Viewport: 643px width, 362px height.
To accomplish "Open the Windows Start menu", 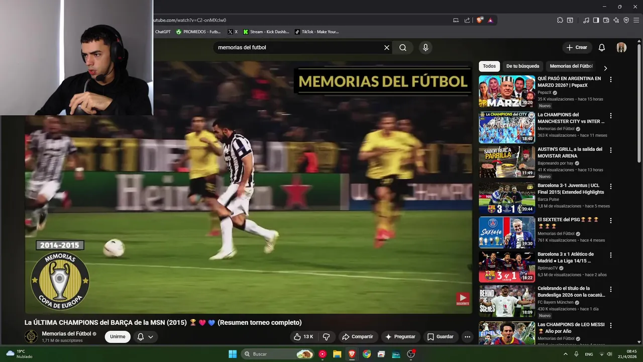I will point(233,354).
